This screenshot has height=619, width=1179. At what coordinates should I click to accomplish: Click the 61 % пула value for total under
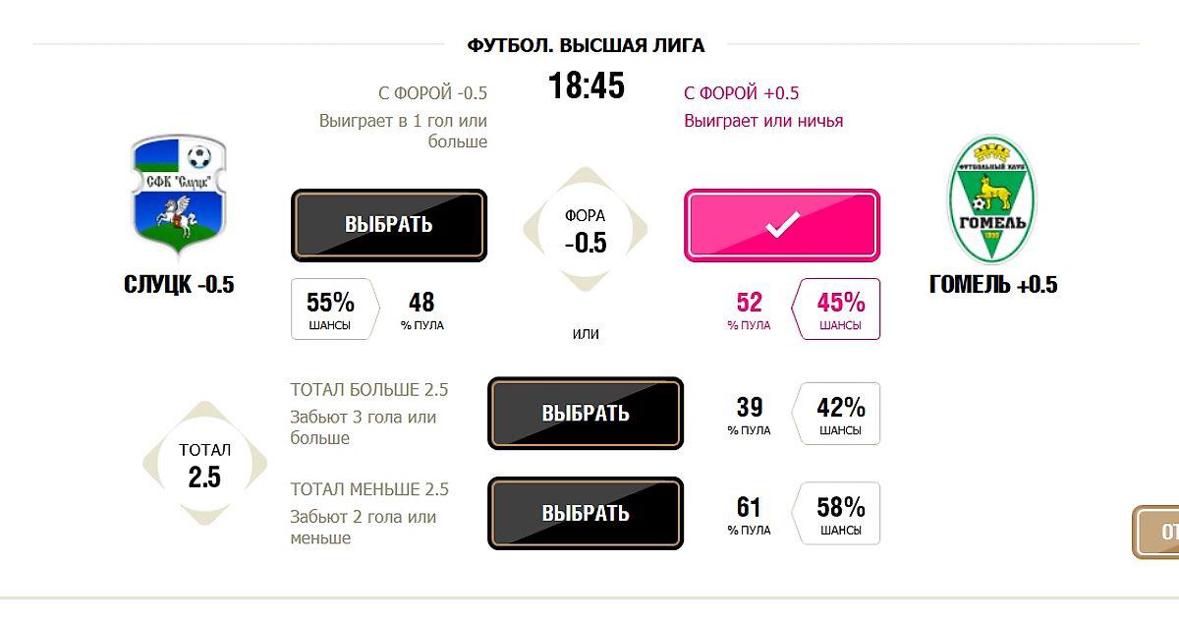749,514
